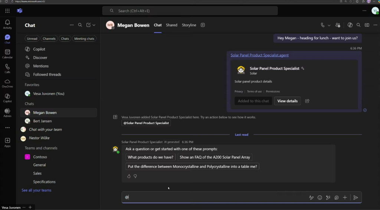The width and height of the screenshot is (380, 210).
Task: Click add people to chat icon
Action: pos(338,25)
